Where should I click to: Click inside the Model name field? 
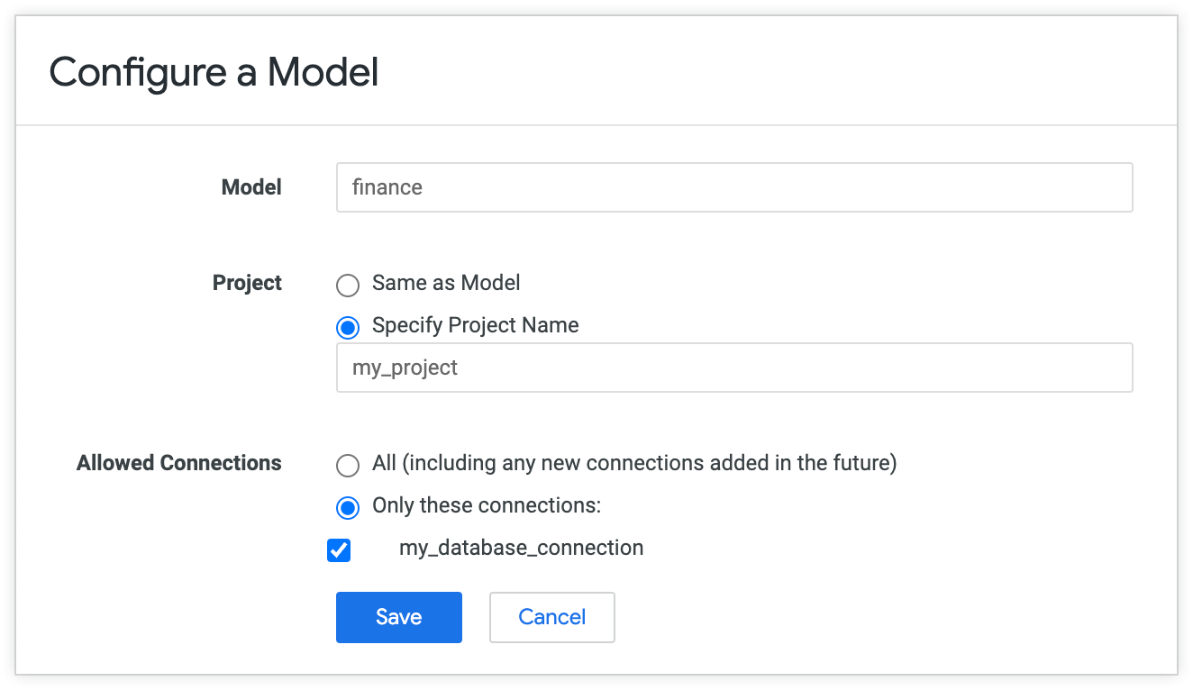tap(631, 187)
